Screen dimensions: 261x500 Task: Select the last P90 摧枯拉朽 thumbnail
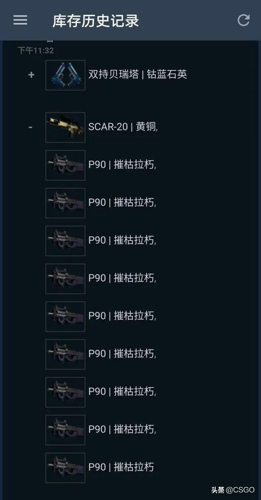pyautogui.click(x=65, y=468)
